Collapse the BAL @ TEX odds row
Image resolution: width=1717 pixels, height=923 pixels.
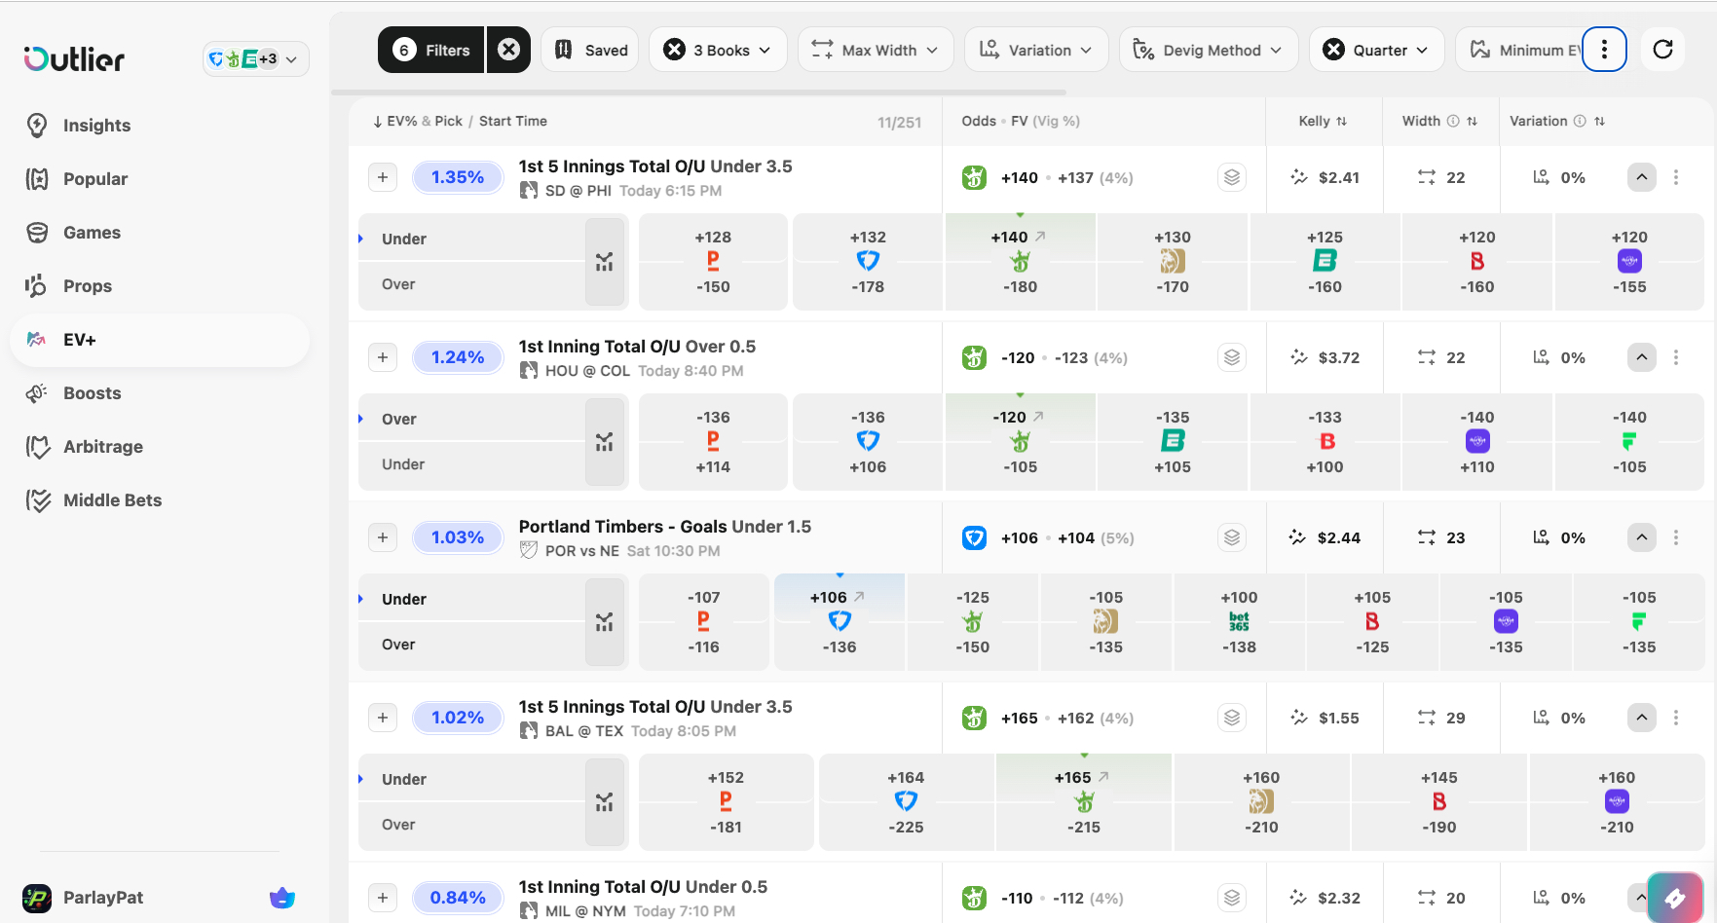[x=1642, y=718]
